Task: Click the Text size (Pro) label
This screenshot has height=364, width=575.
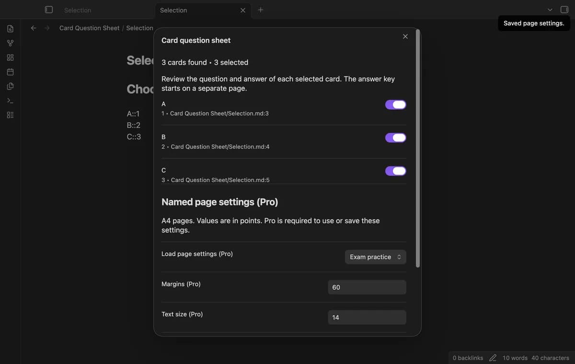Action: pos(182,314)
